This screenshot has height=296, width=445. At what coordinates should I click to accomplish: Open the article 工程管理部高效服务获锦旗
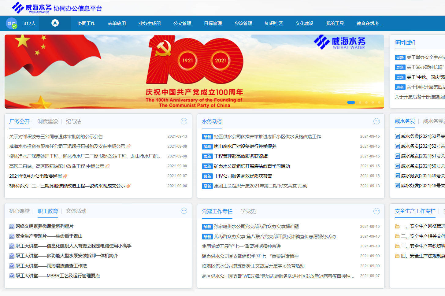click(x=241, y=156)
